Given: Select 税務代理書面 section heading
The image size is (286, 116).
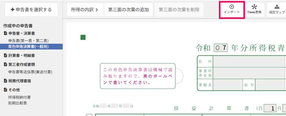Looking at the screenshot, I should click(x=20, y=81).
